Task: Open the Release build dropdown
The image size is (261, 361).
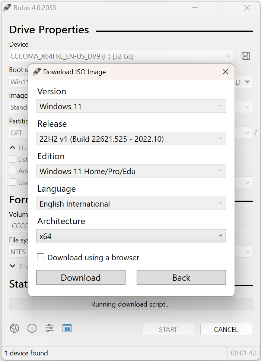Action: click(131, 138)
